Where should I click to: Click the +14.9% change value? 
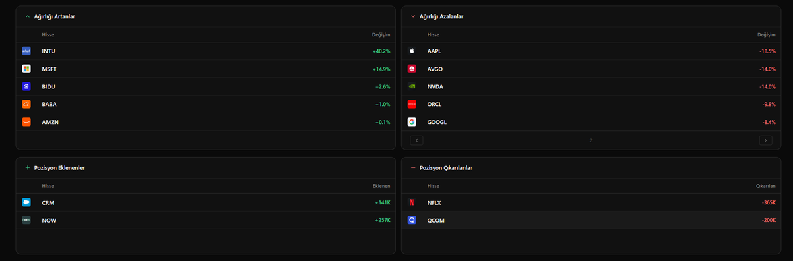tap(381, 69)
